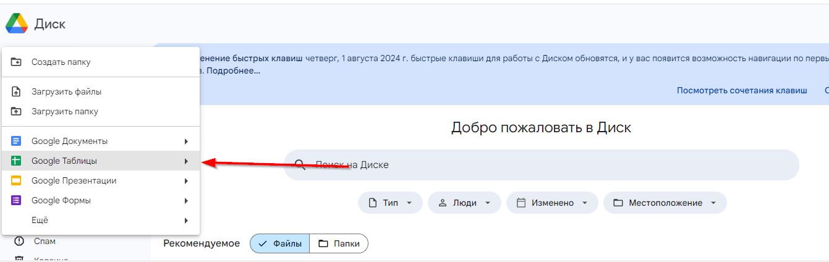This screenshot has width=829, height=262.
Task: Choose Загрузить файлы menu entry
Action: (x=101, y=91)
